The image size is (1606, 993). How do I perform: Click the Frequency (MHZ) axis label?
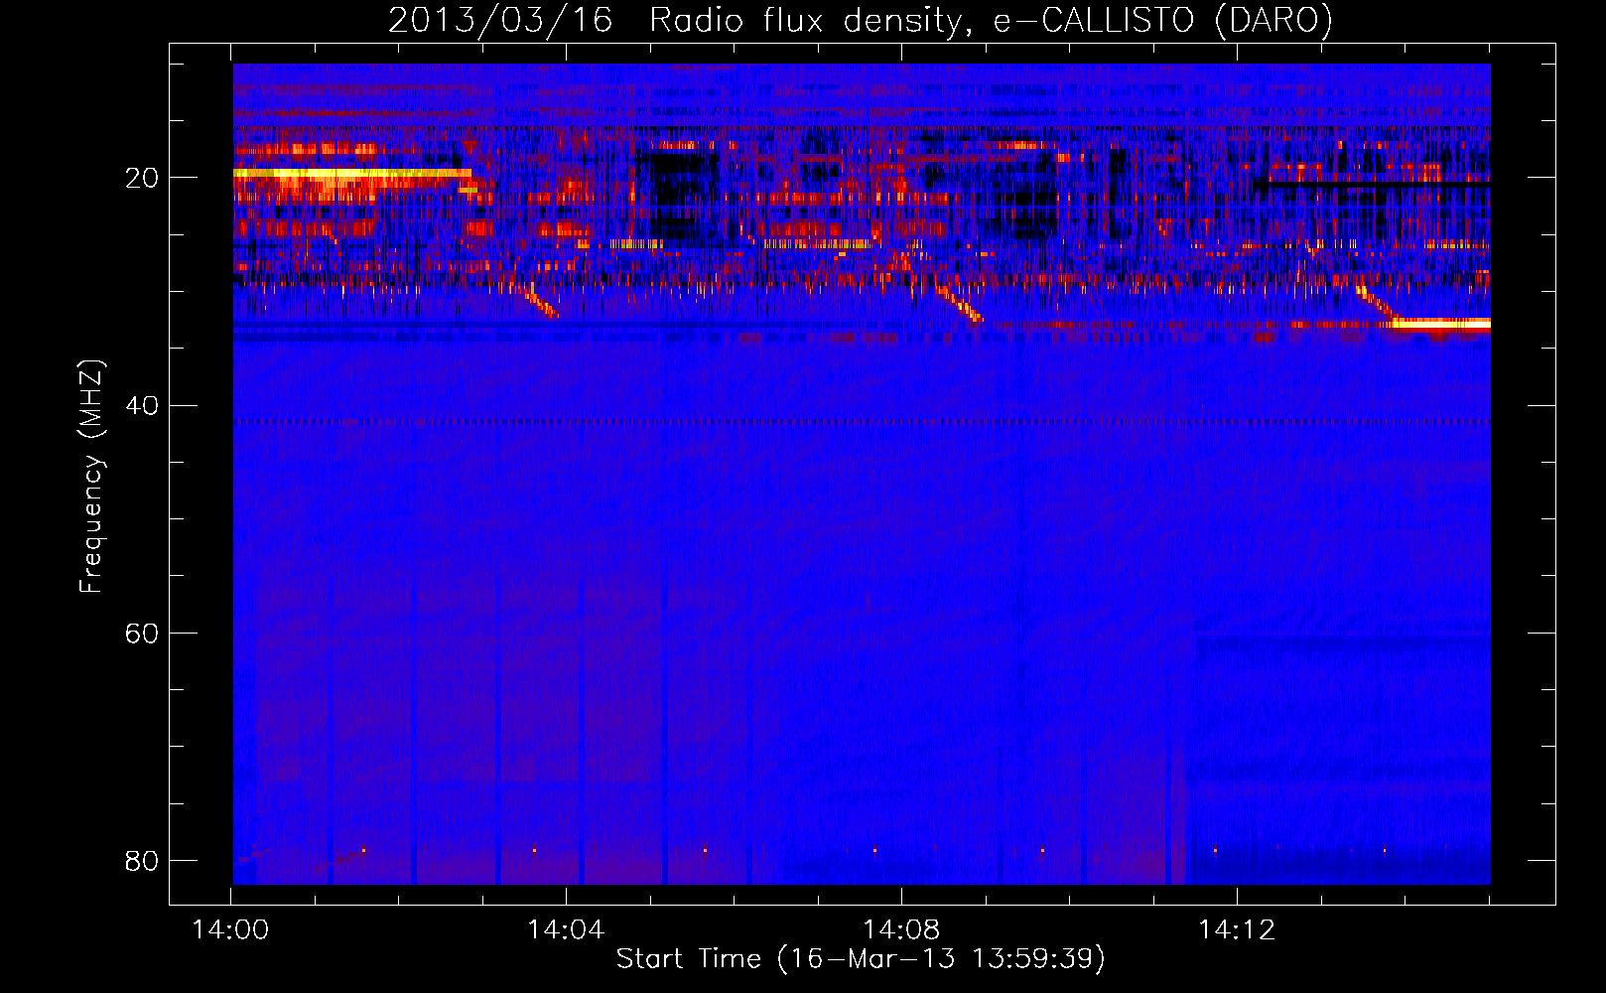pyautogui.click(x=91, y=477)
